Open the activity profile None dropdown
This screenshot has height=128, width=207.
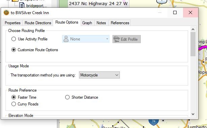pyautogui.click(x=86, y=39)
